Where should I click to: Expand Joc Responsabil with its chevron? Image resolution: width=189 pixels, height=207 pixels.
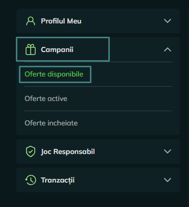168,151
